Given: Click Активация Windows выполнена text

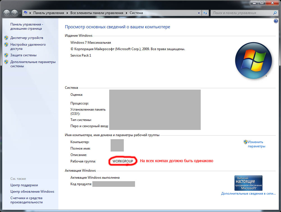Looking at the screenshot, I should tap(95, 178).
